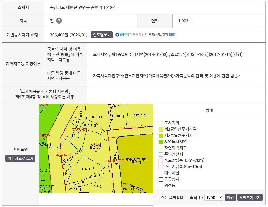The image size is (268, 207).
Task: Click the 소재지 header cell
Action: pyautogui.click(x=23, y=8)
